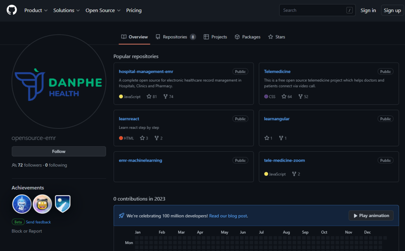This screenshot has width=405, height=251.
Task: Click the purple CSS language dot
Action: pyautogui.click(x=266, y=97)
